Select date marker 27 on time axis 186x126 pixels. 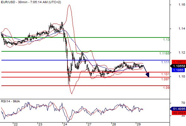click(90, 124)
